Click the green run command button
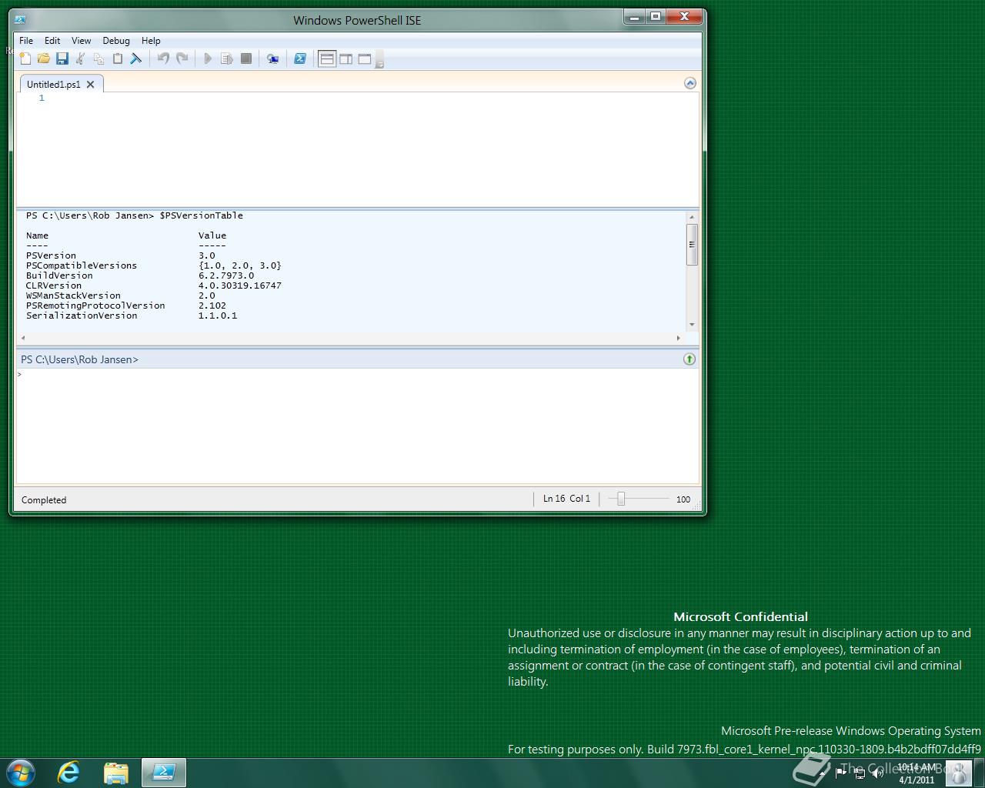 tap(689, 359)
